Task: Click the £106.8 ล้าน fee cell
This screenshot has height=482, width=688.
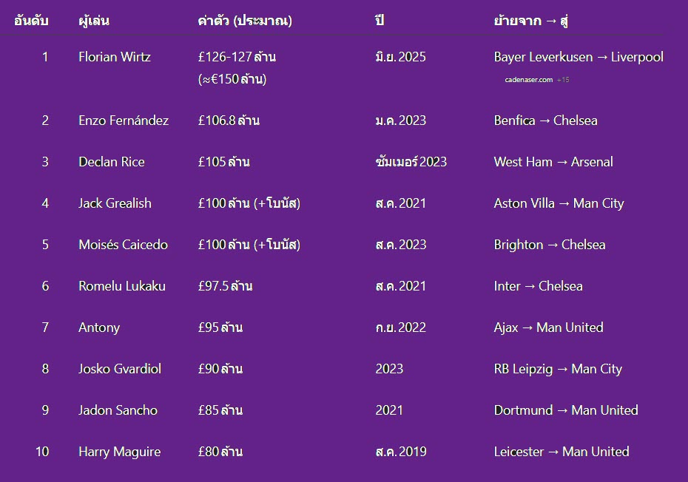Action: [x=229, y=120]
